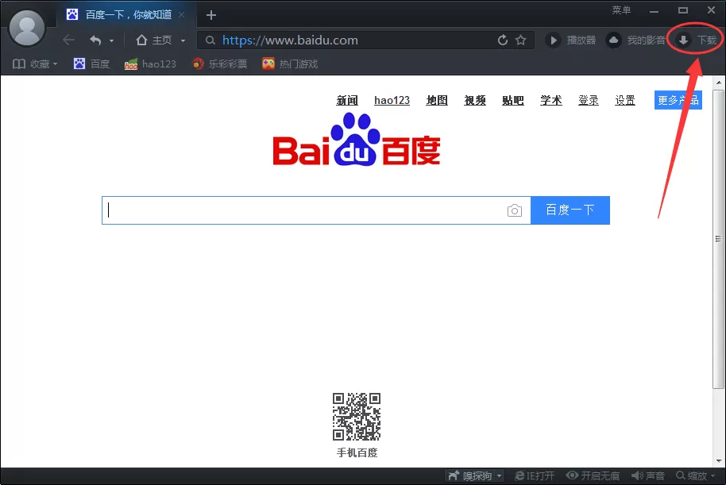Viewport: 726px width, 485px height.
Task: Open the 菜单 menu
Action: point(621,10)
